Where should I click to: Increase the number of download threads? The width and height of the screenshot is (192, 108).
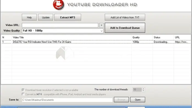(143, 88)
